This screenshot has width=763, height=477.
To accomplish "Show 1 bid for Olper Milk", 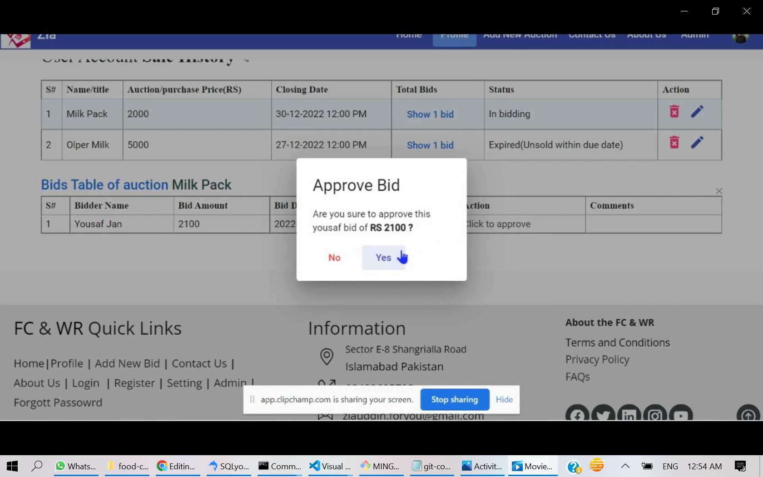I will (430, 145).
